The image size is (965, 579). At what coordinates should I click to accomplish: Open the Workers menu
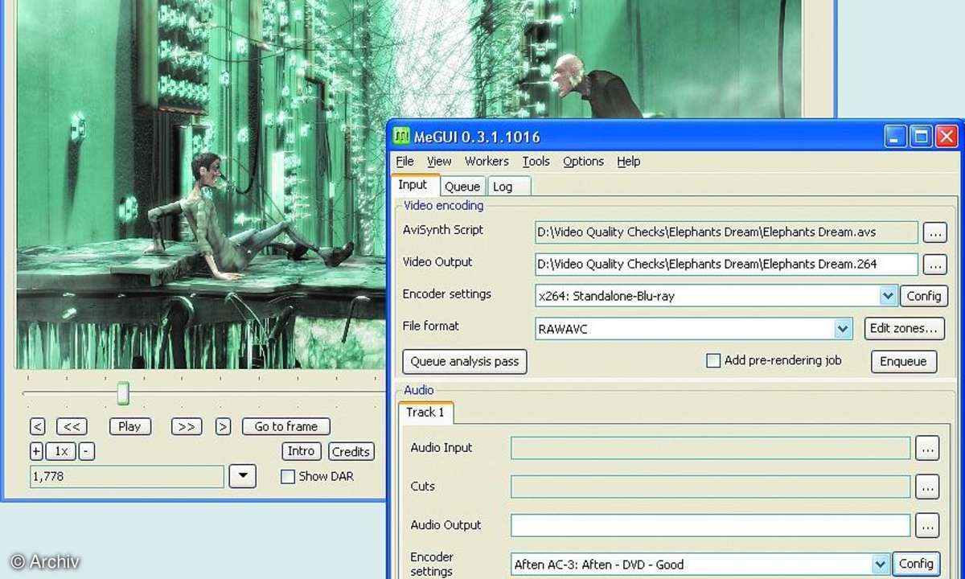(487, 162)
